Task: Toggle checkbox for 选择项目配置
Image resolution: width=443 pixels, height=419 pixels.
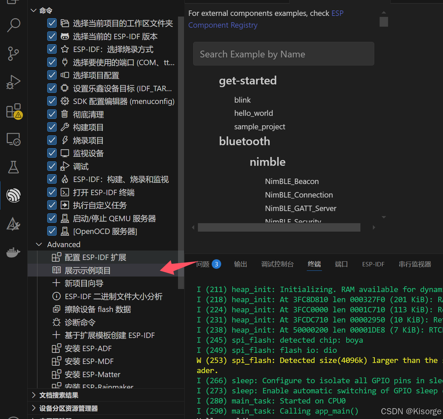Action: point(52,75)
